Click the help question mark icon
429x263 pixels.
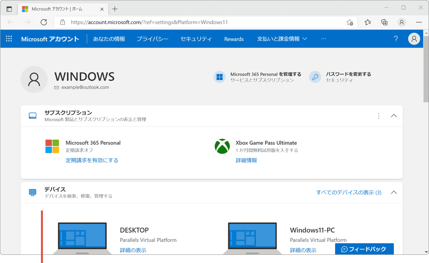pos(395,39)
